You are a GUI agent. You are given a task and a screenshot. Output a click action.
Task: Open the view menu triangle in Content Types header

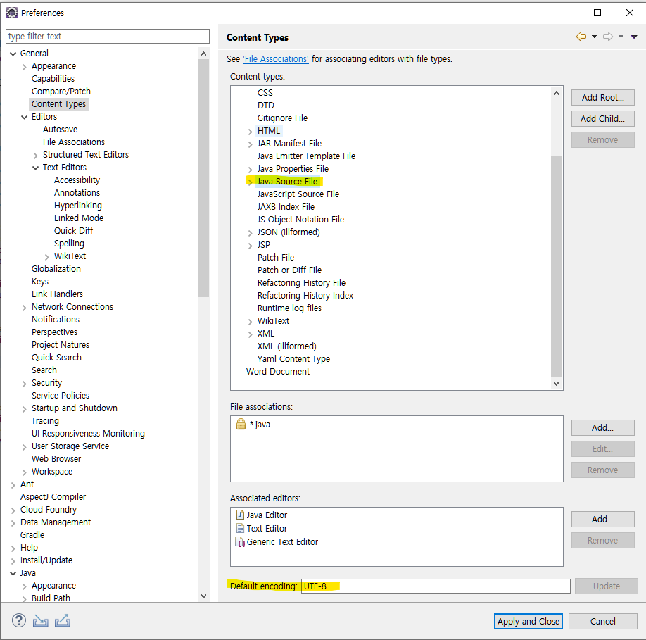click(x=634, y=37)
